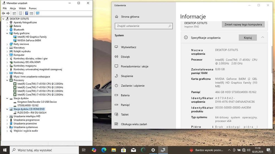Click the Bluetooth device category icon
This screenshot has height=154, width=275.
pyautogui.click(x=11, y=30)
